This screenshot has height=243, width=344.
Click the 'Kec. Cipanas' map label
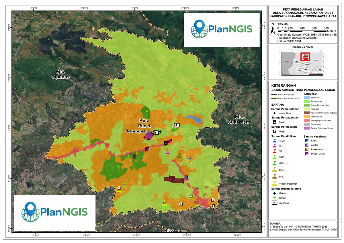point(60,74)
